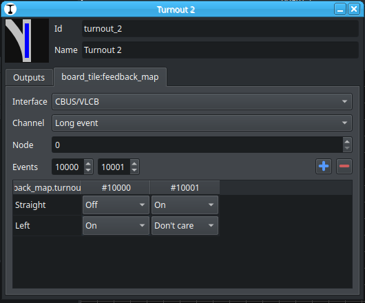The image size is (365, 303).
Task: Open Left #10001 Don't care dropdown
Action: 185,225
